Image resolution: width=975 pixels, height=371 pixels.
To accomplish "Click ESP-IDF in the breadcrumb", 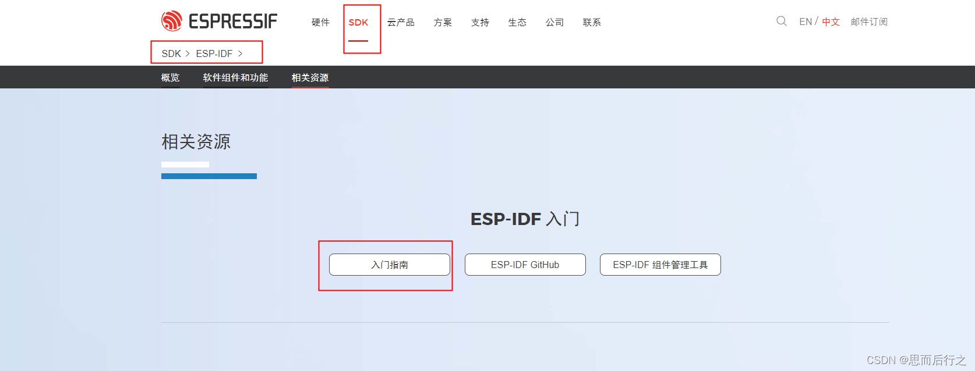I will [x=214, y=53].
